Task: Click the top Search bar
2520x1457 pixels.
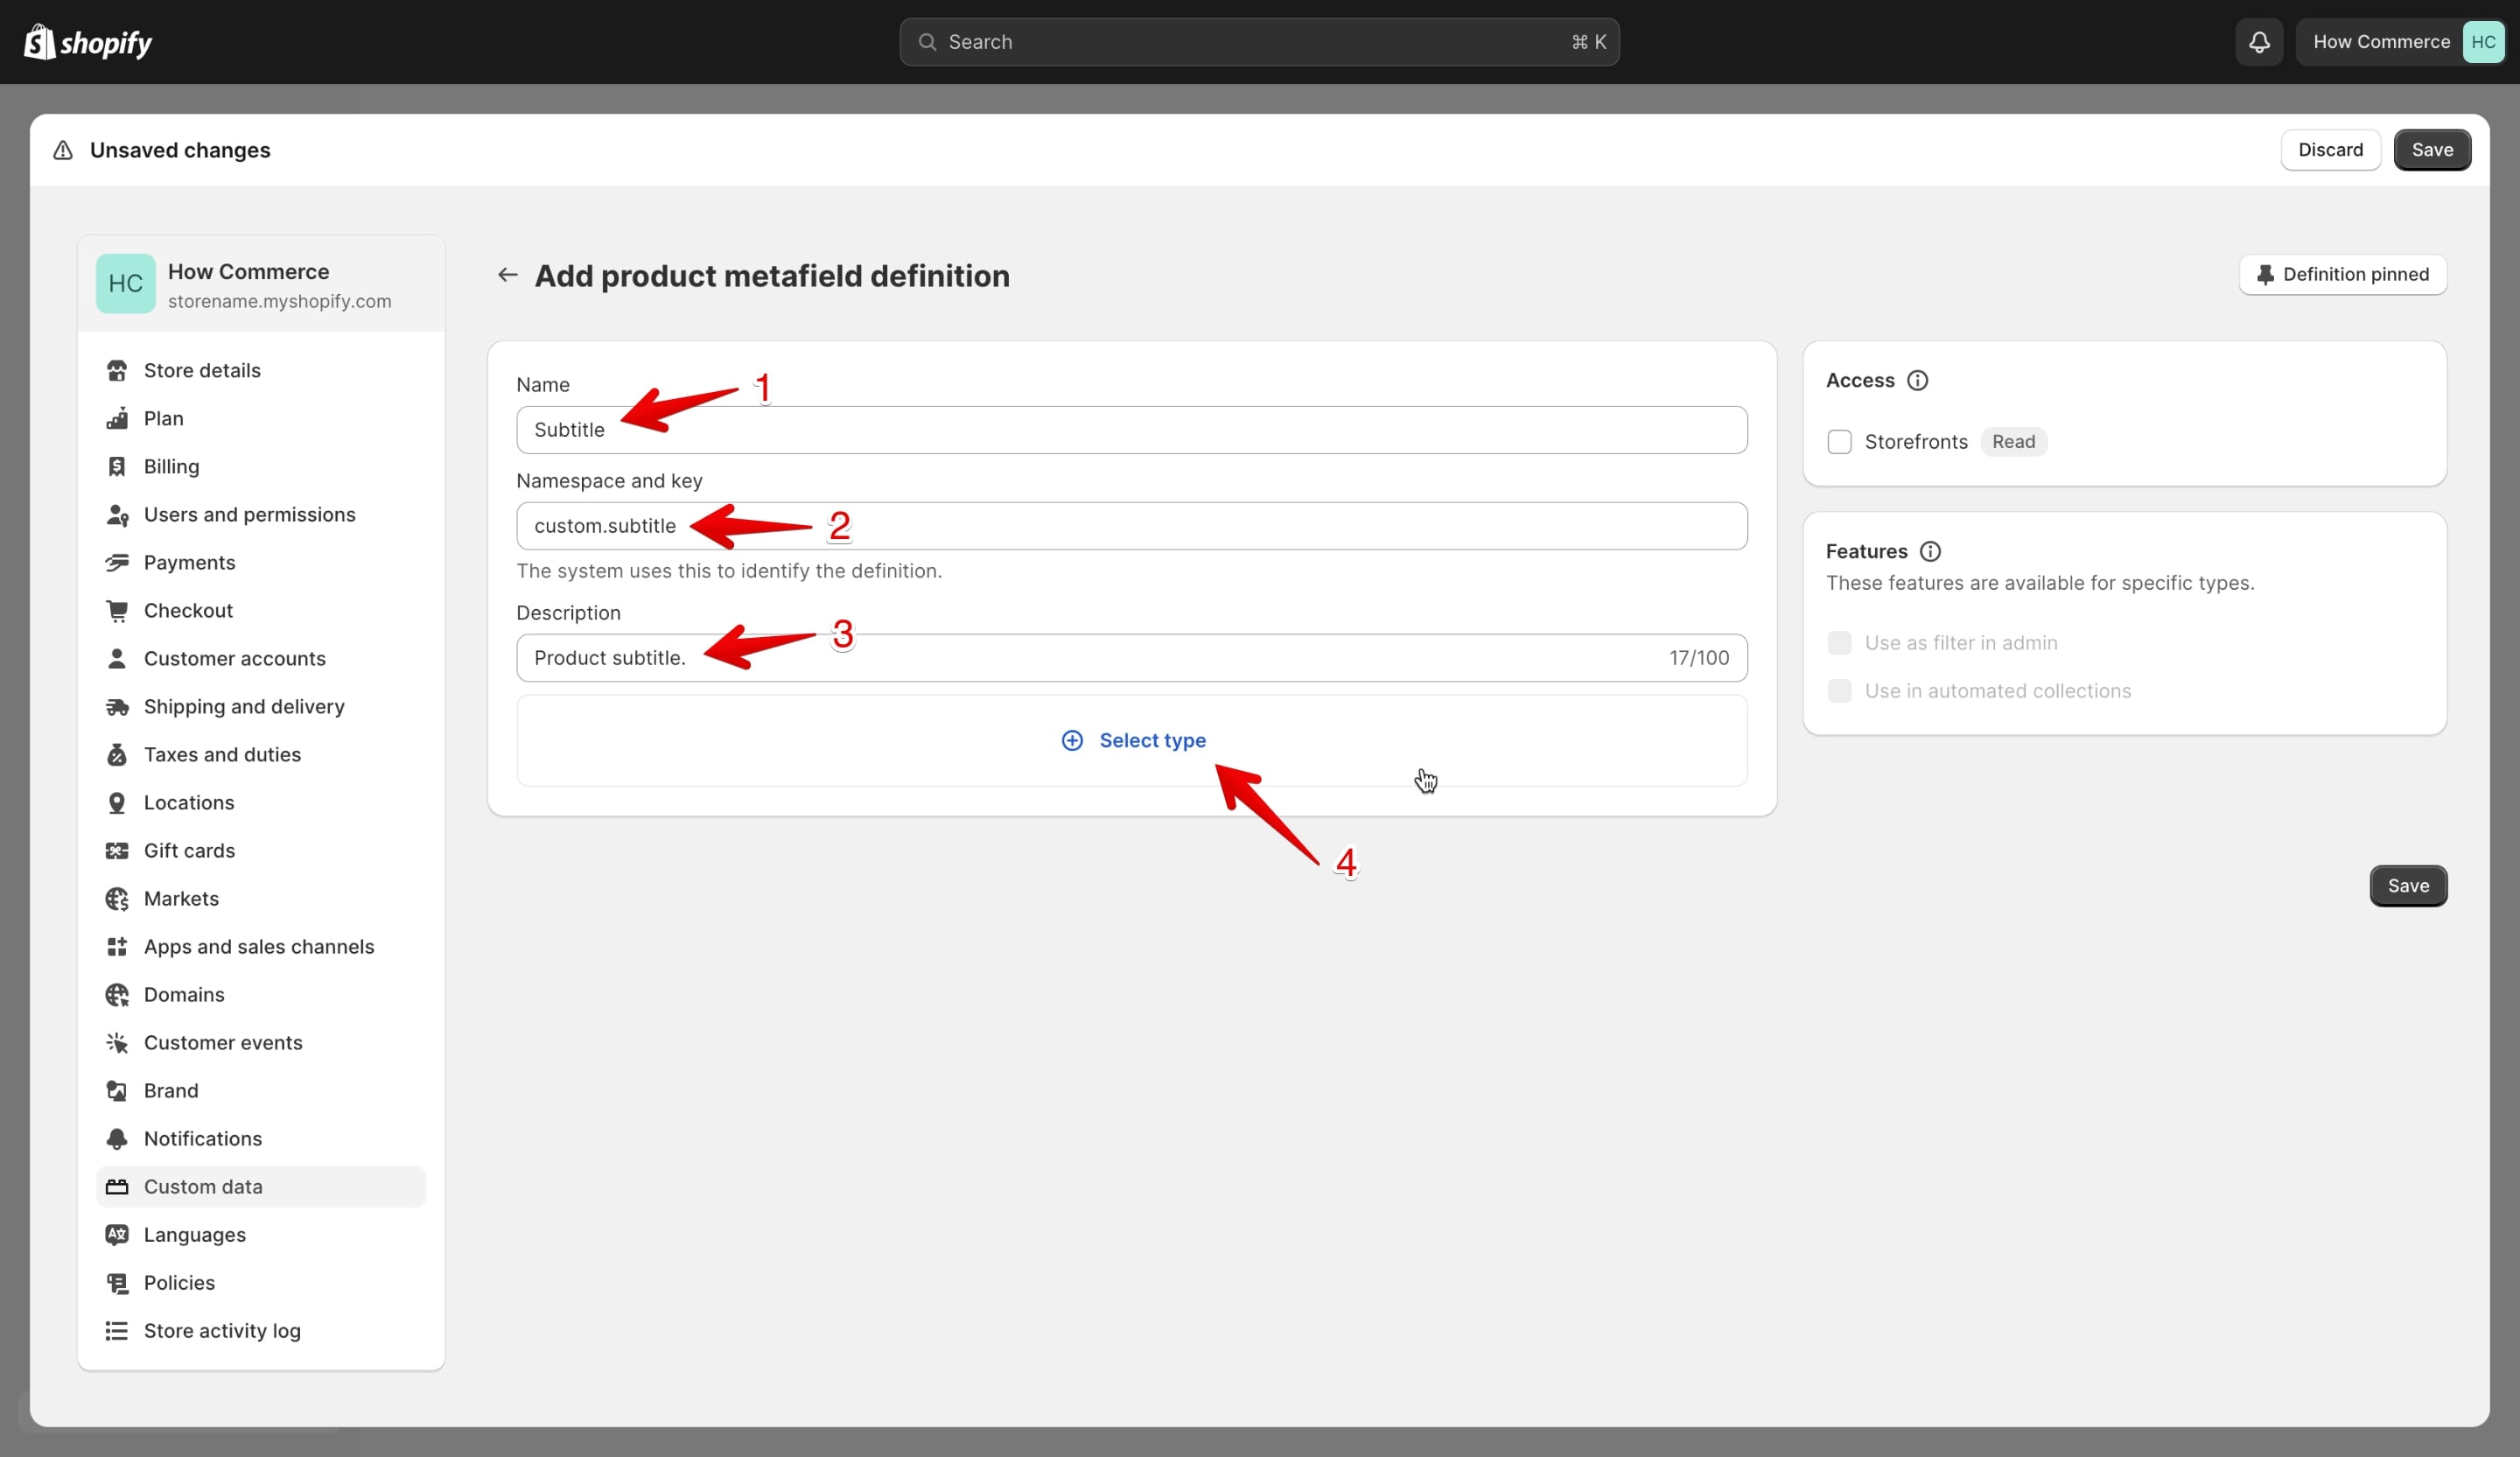Action: coord(1259,42)
